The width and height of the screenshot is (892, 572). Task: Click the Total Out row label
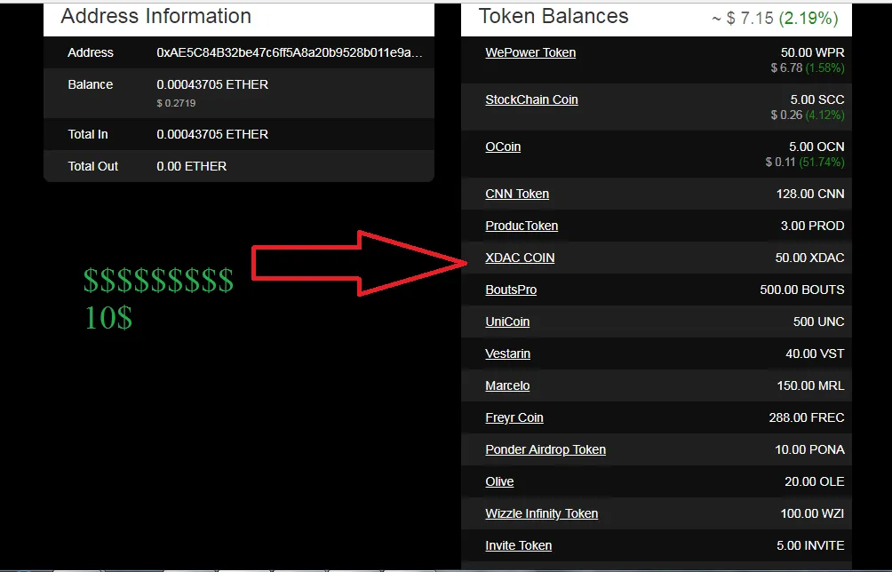[x=92, y=166]
